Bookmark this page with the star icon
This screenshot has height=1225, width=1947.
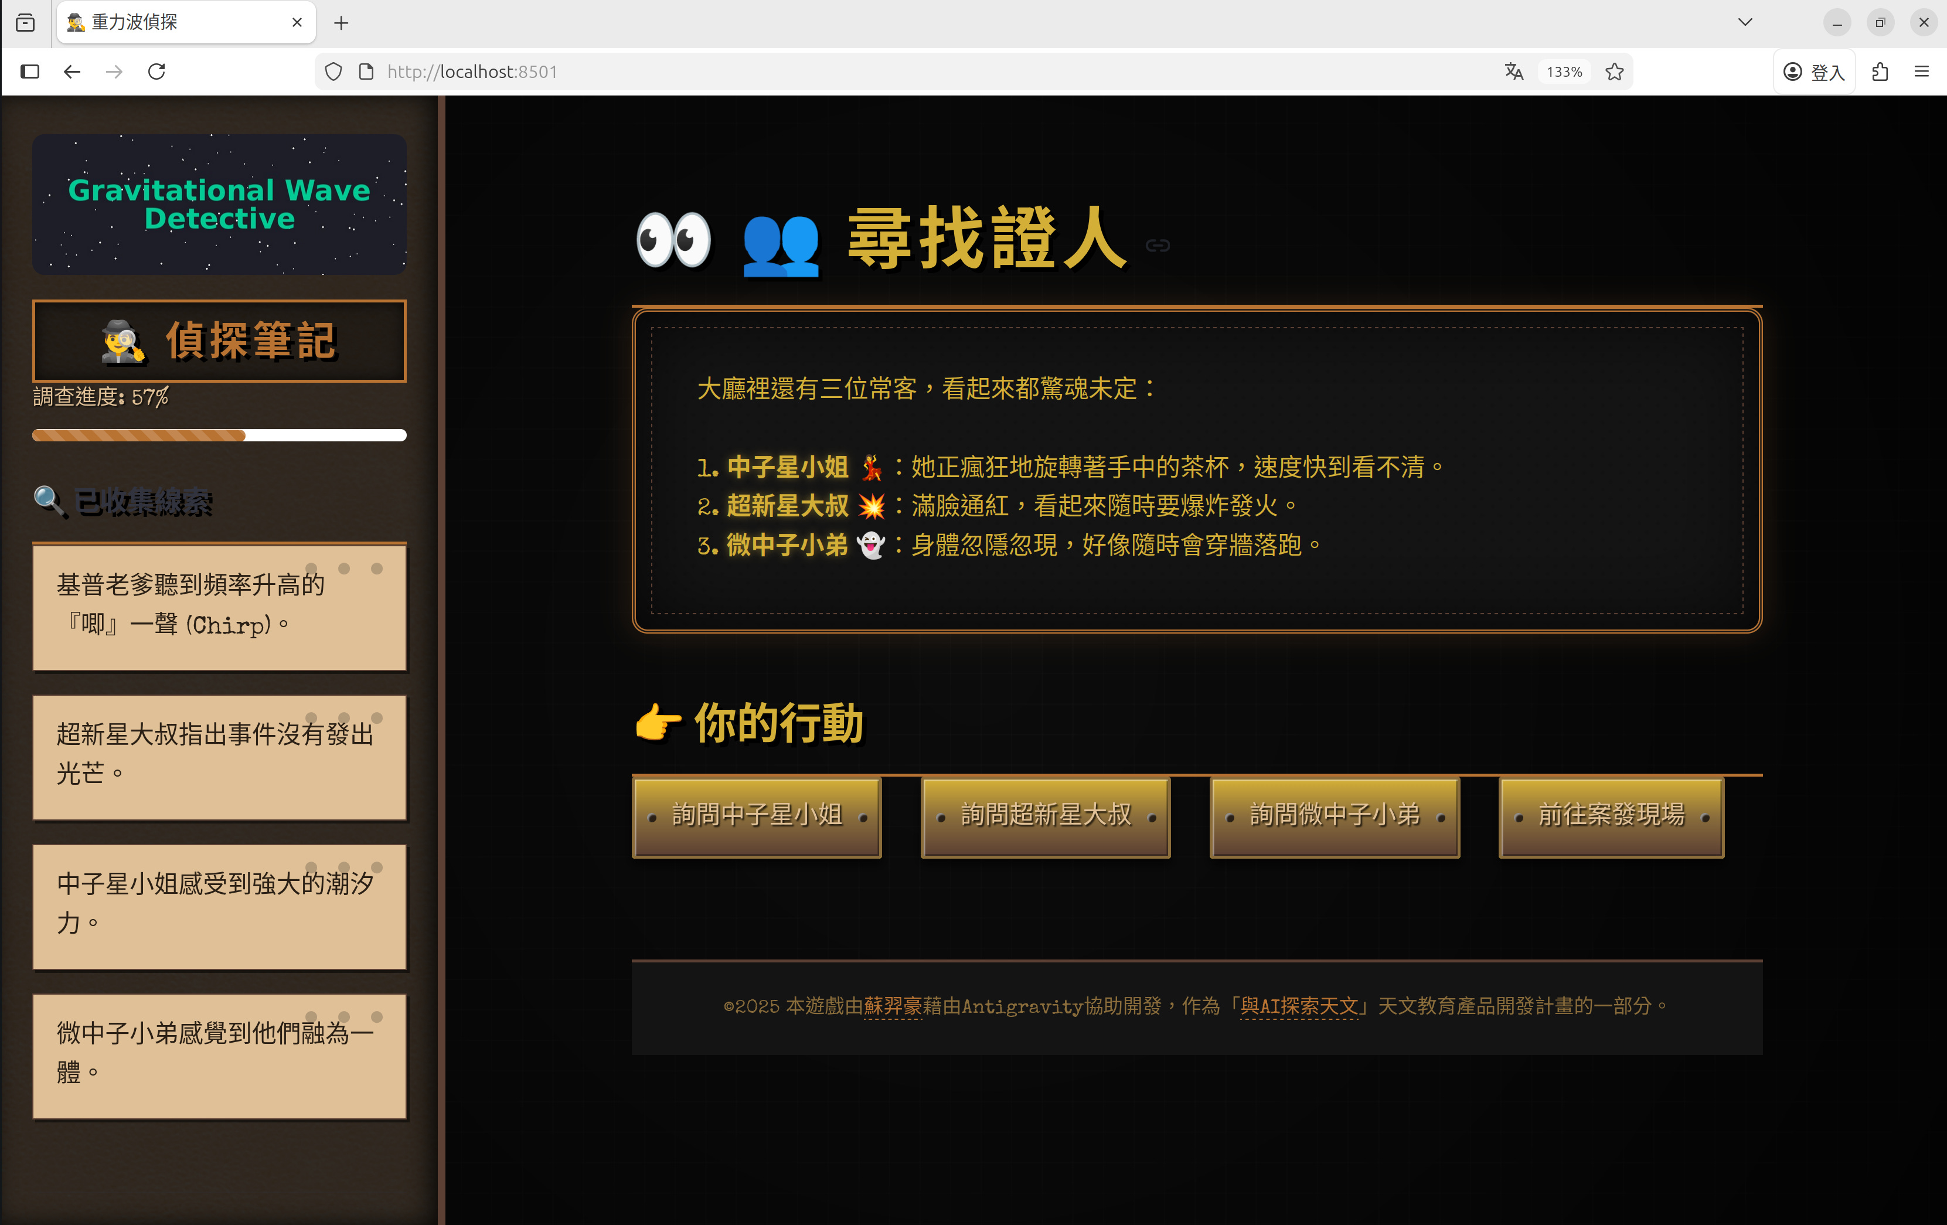point(1615,72)
